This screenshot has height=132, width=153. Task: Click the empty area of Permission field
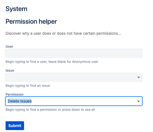(84, 101)
